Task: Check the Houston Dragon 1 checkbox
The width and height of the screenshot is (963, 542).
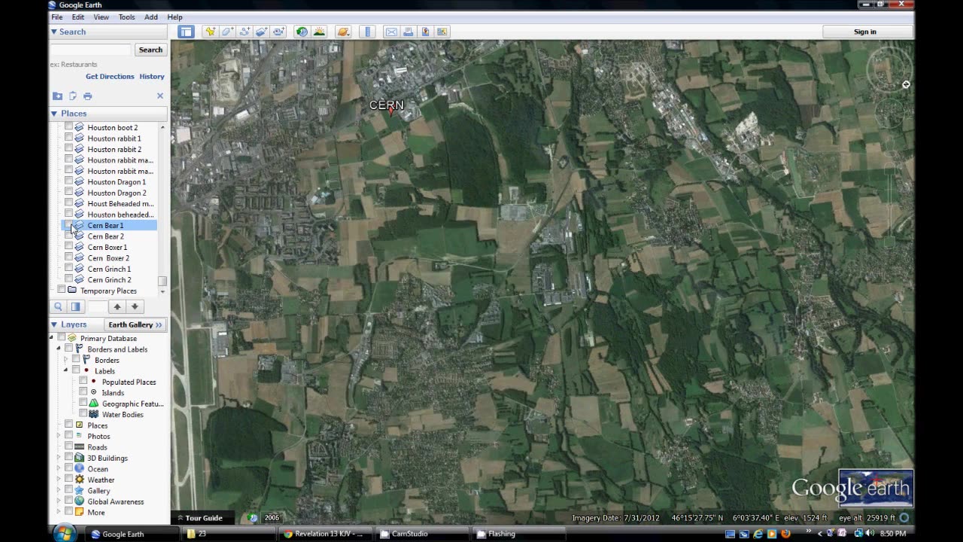Action: pos(68,181)
